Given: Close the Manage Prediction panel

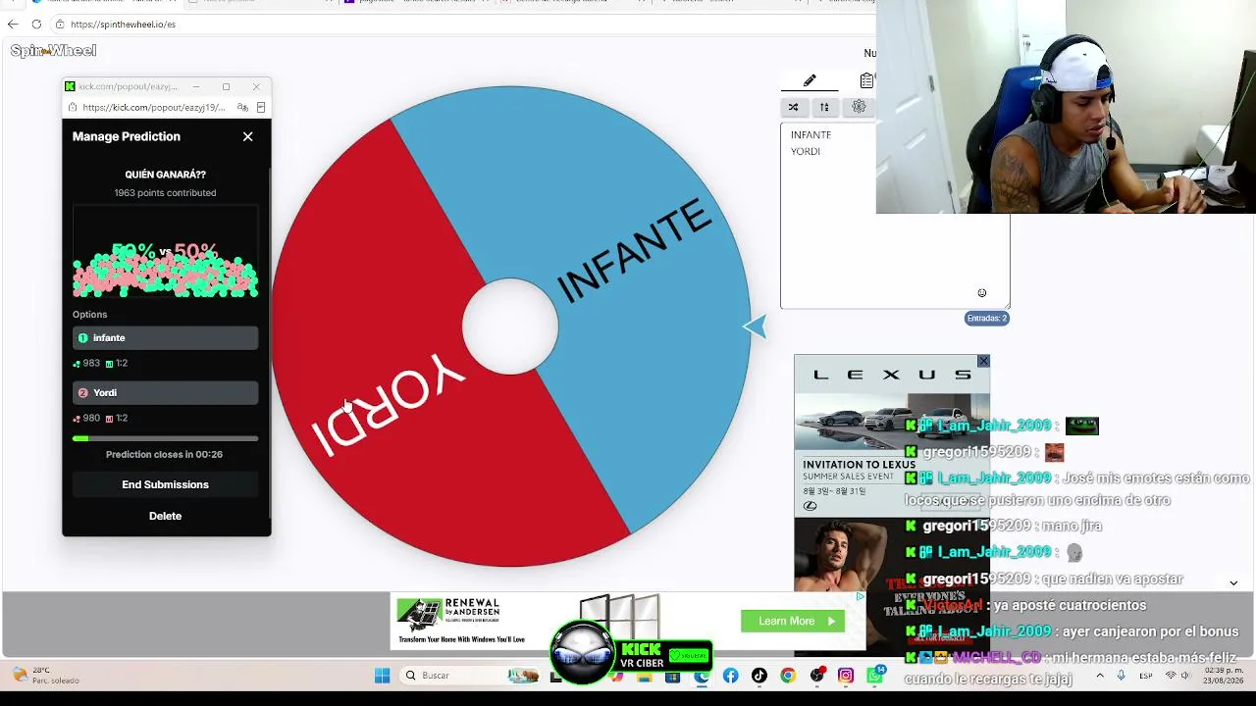Looking at the screenshot, I should tap(247, 136).
